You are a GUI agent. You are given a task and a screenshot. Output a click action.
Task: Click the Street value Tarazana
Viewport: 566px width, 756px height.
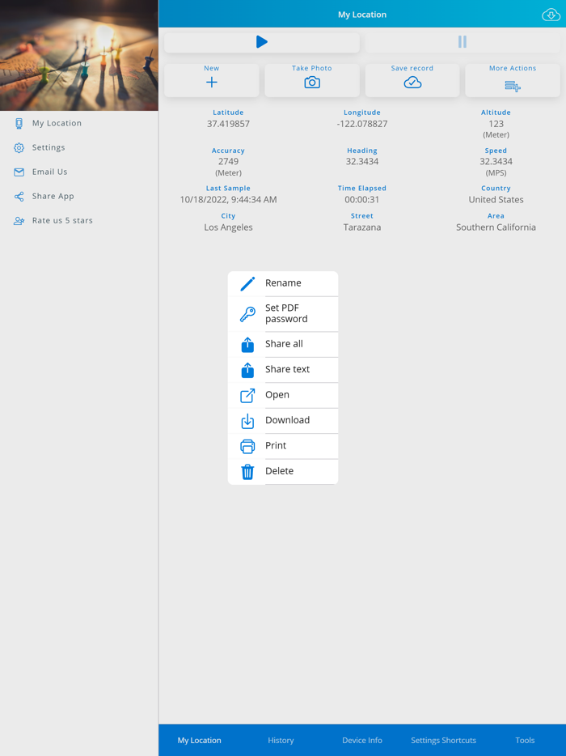[x=362, y=227]
